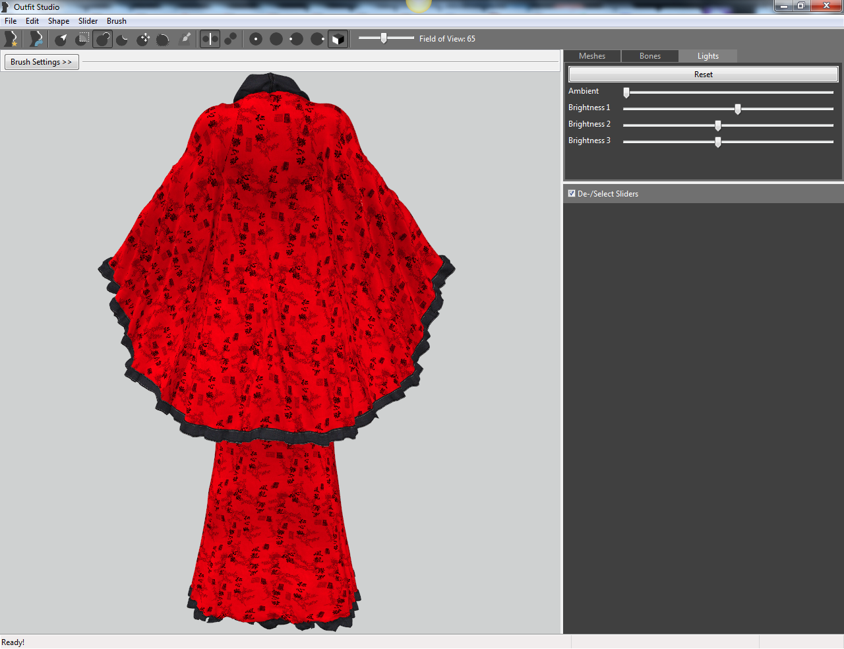Switch to the Bones tab
The width and height of the screenshot is (844, 649).
[650, 56]
